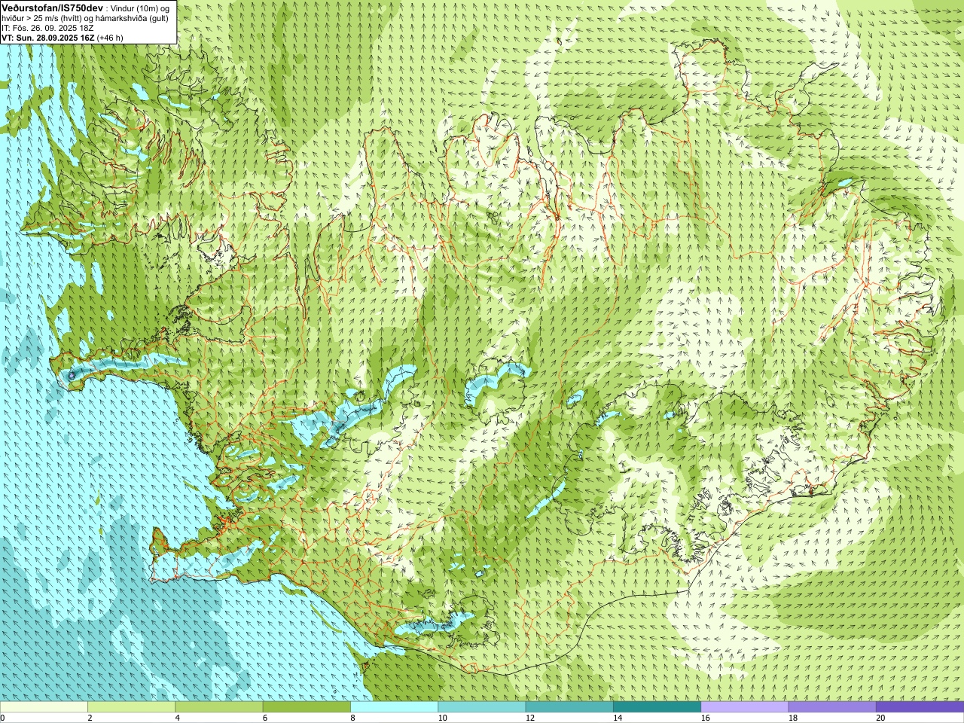Select the lavender 16–18 m/s legend swatch
This screenshot has width=964, height=723.
point(744,707)
